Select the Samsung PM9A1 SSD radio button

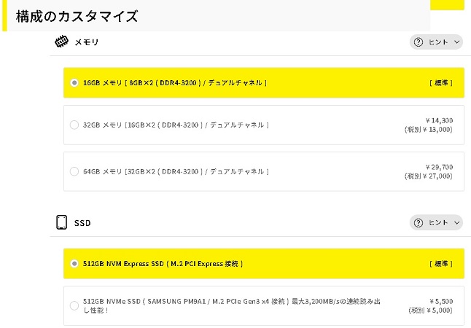74,305
